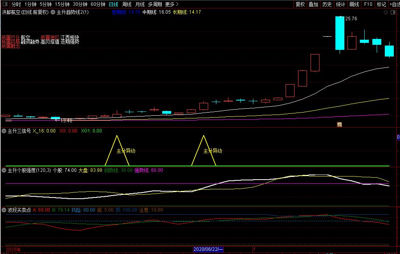Click the 强势线: 80.00 value
Image resolution: width=400 pixels, height=254 pixels.
[149, 170]
